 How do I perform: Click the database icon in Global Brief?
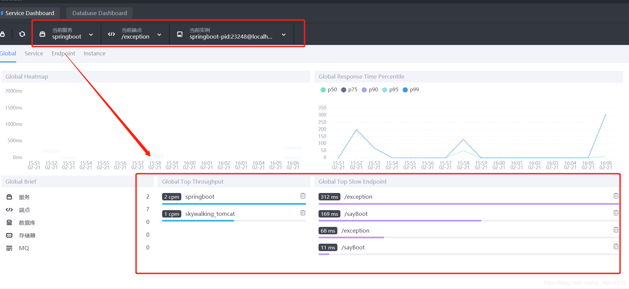pos(9,223)
